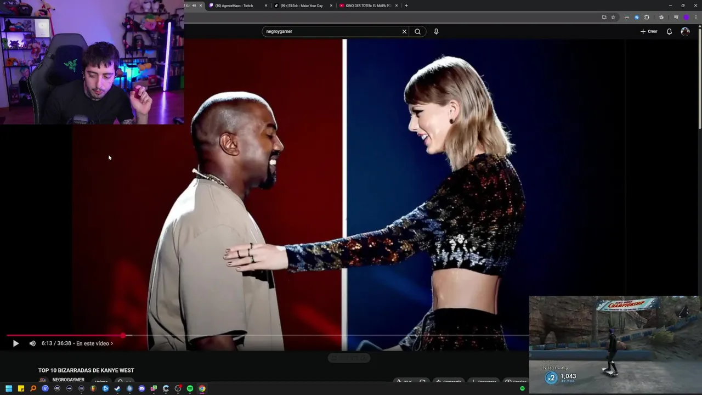Open the Crear menu
702x395 pixels.
pyautogui.click(x=649, y=31)
